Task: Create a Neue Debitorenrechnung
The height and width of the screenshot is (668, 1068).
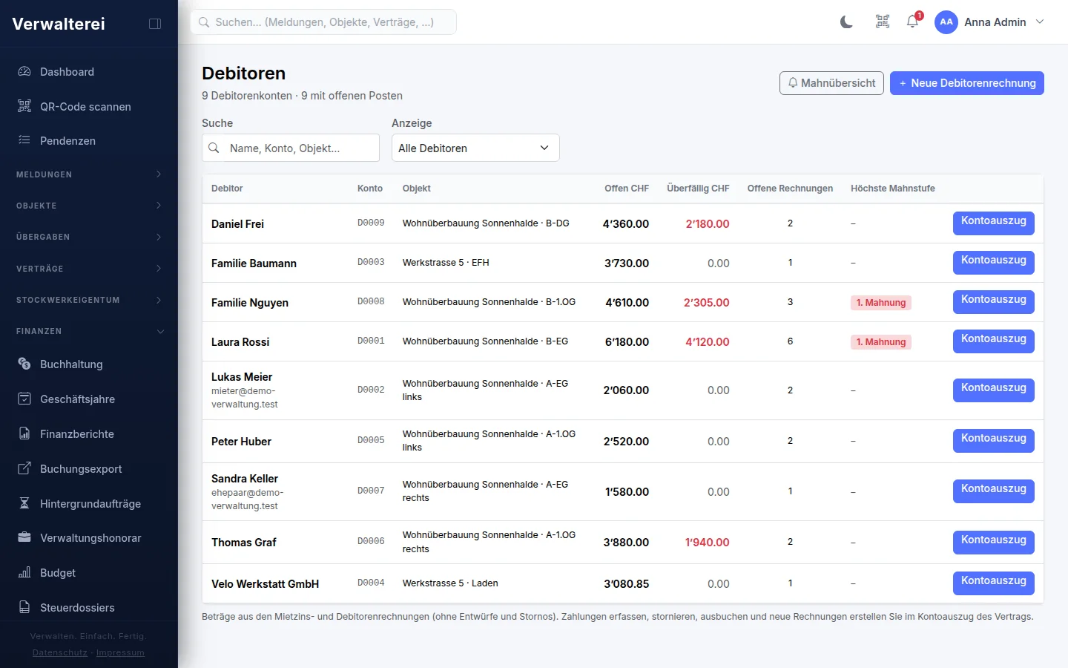Action: 967,83
